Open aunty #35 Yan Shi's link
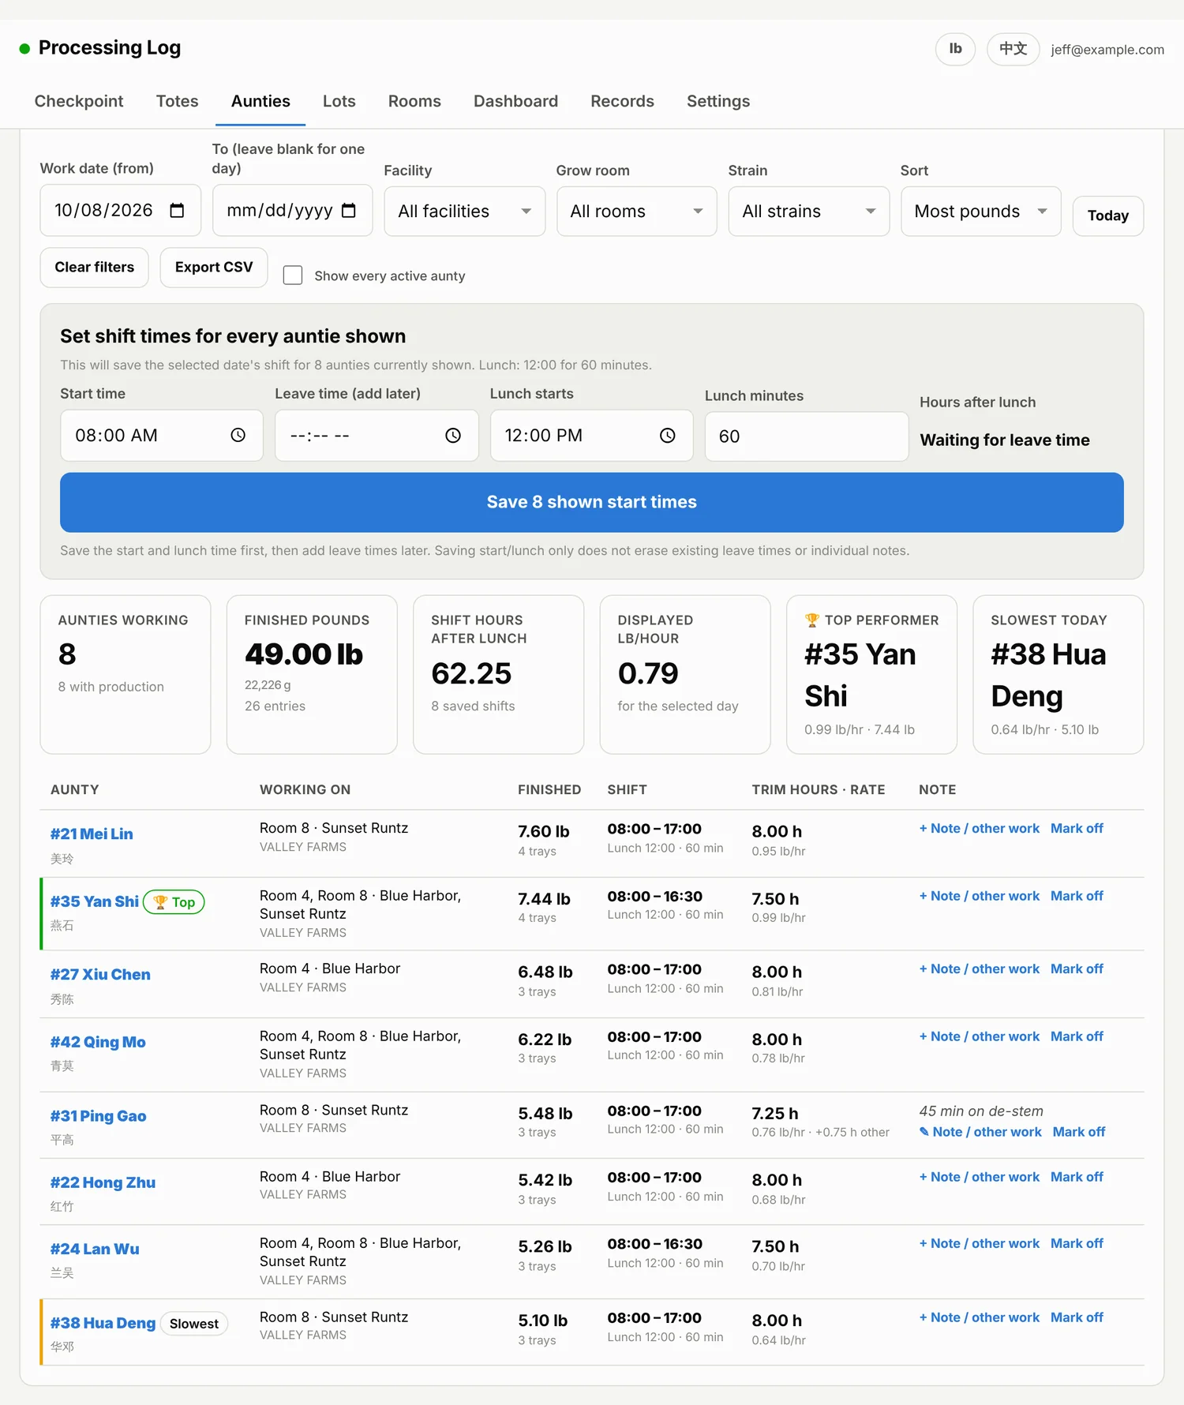1184x1405 pixels. pyautogui.click(x=95, y=901)
